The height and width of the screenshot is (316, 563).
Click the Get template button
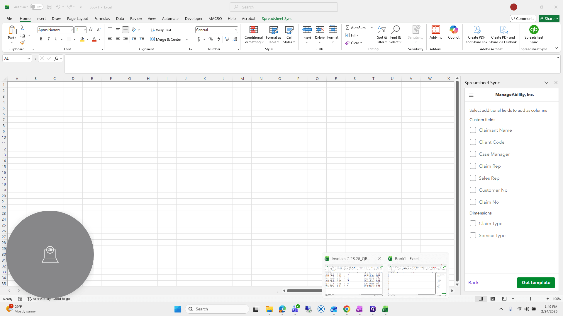point(536,283)
